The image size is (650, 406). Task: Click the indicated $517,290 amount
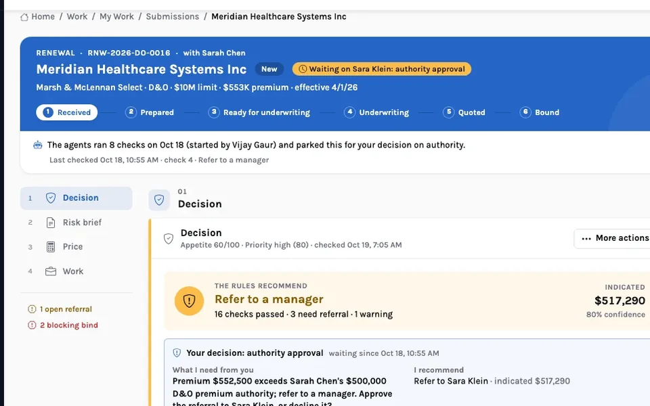[620, 300]
